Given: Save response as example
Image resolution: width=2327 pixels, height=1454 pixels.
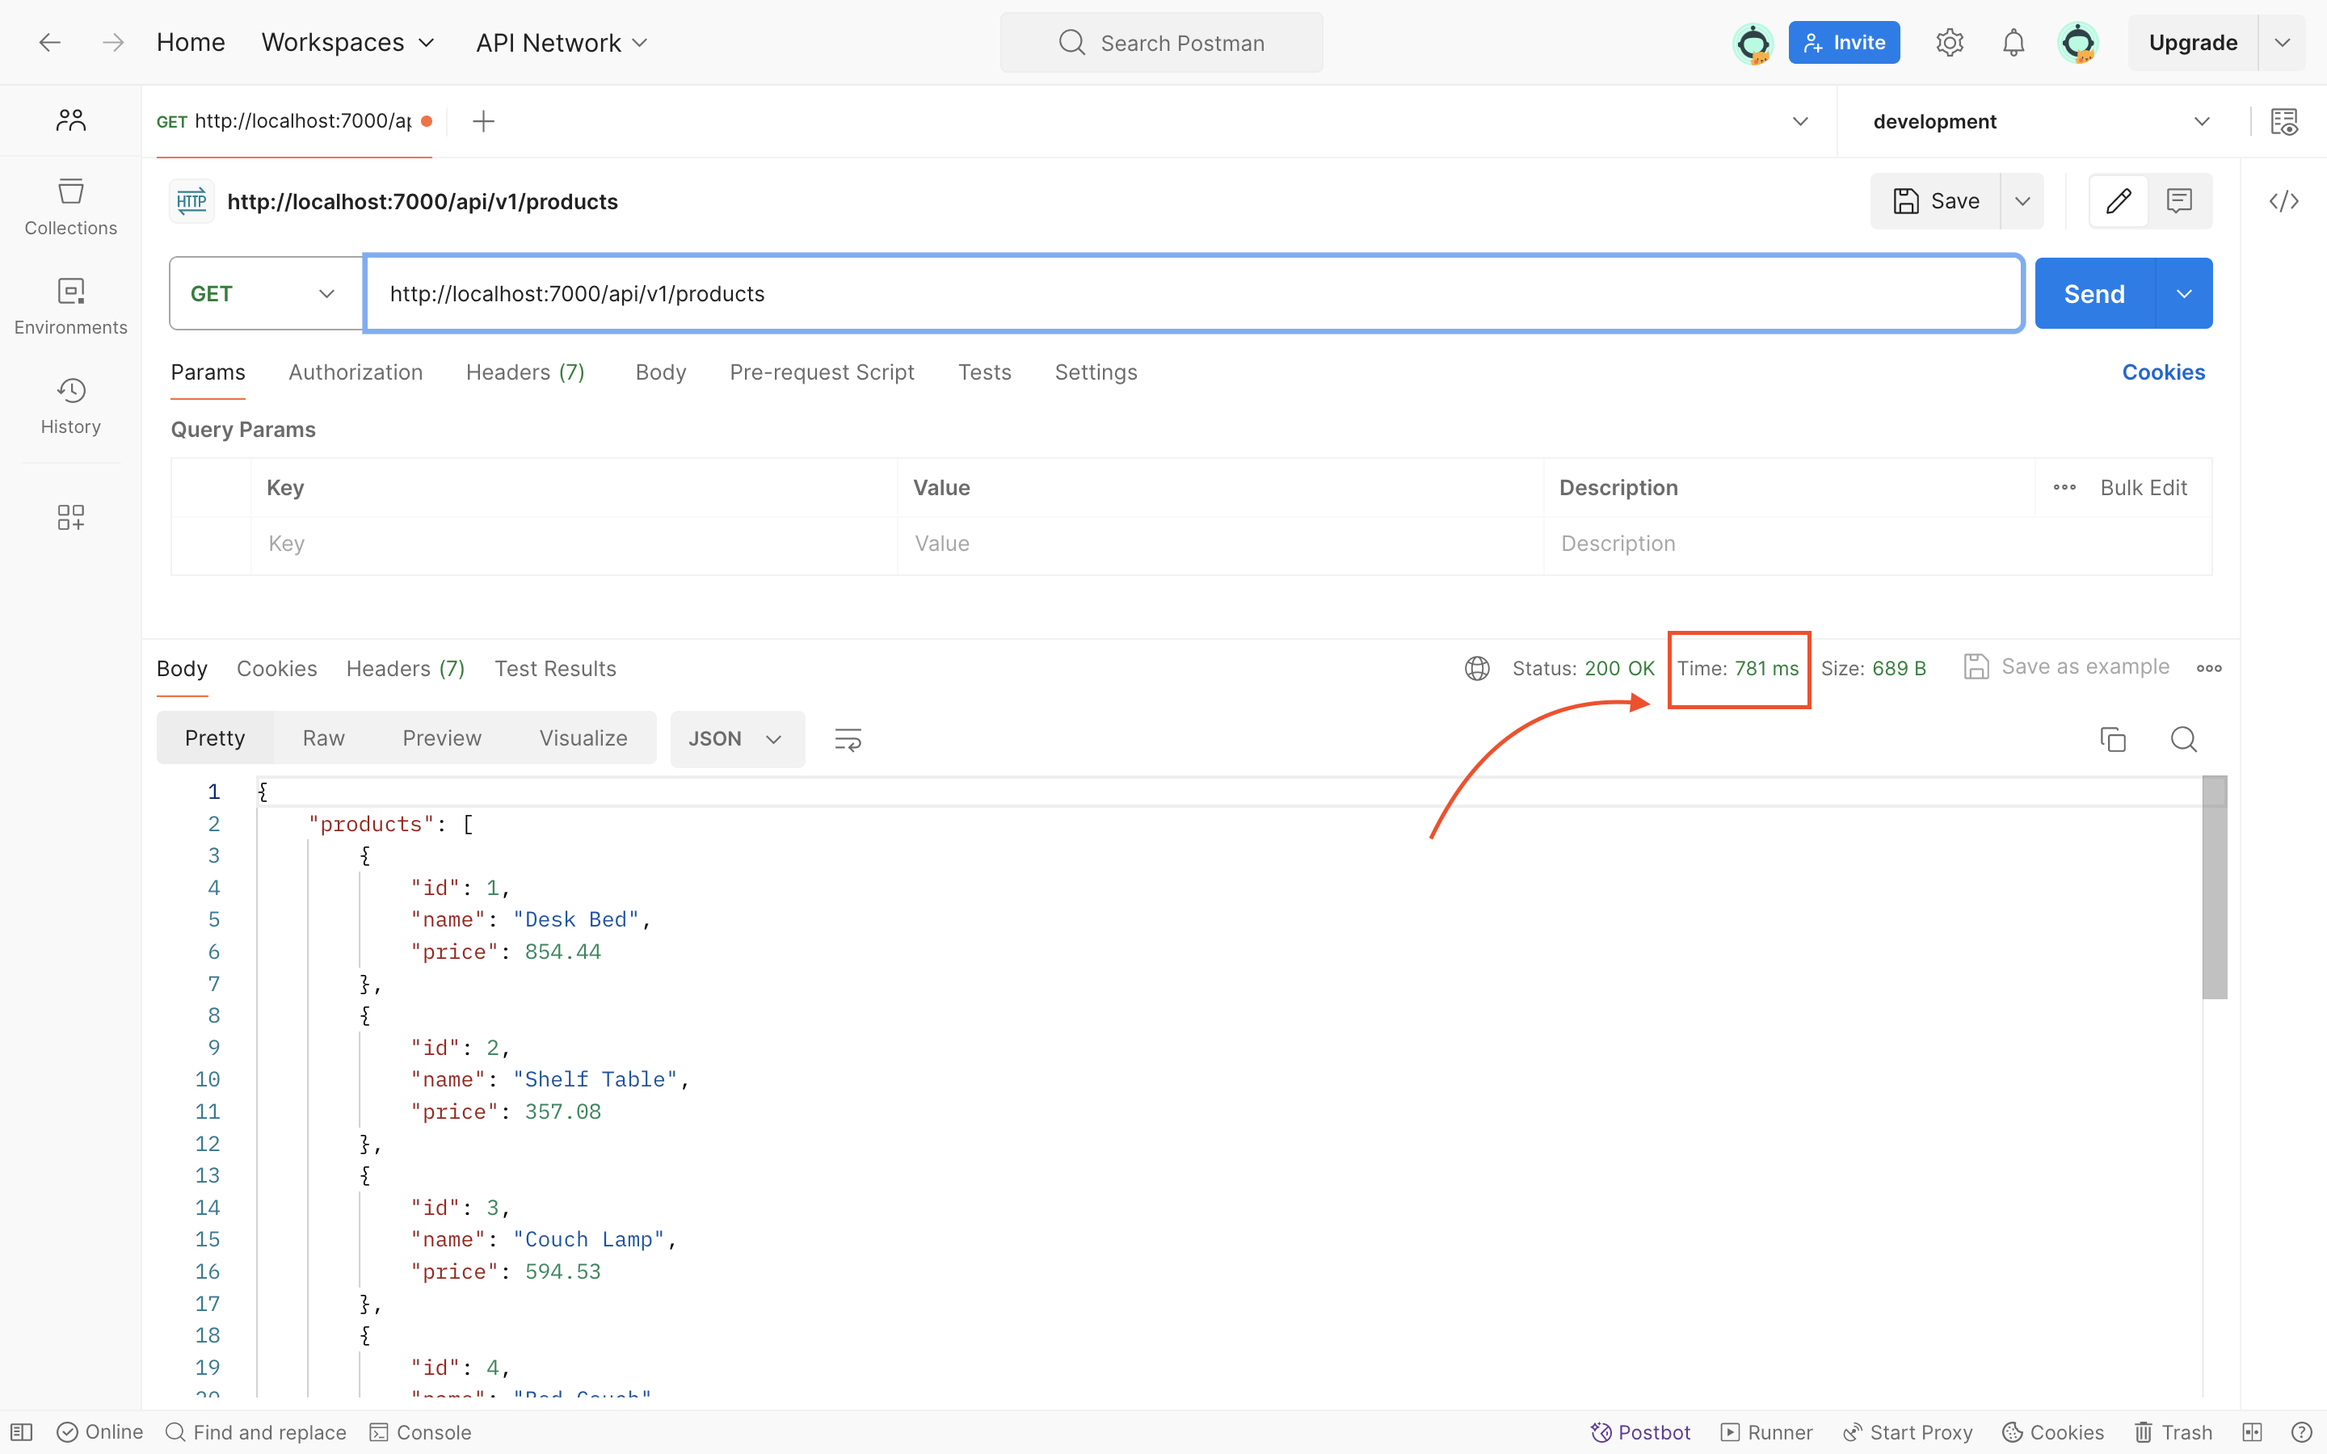Looking at the screenshot, I should point(2065,666).
